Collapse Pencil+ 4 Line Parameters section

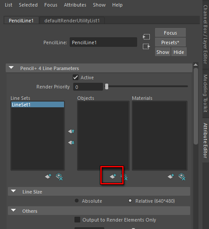[x=11, y=67]
